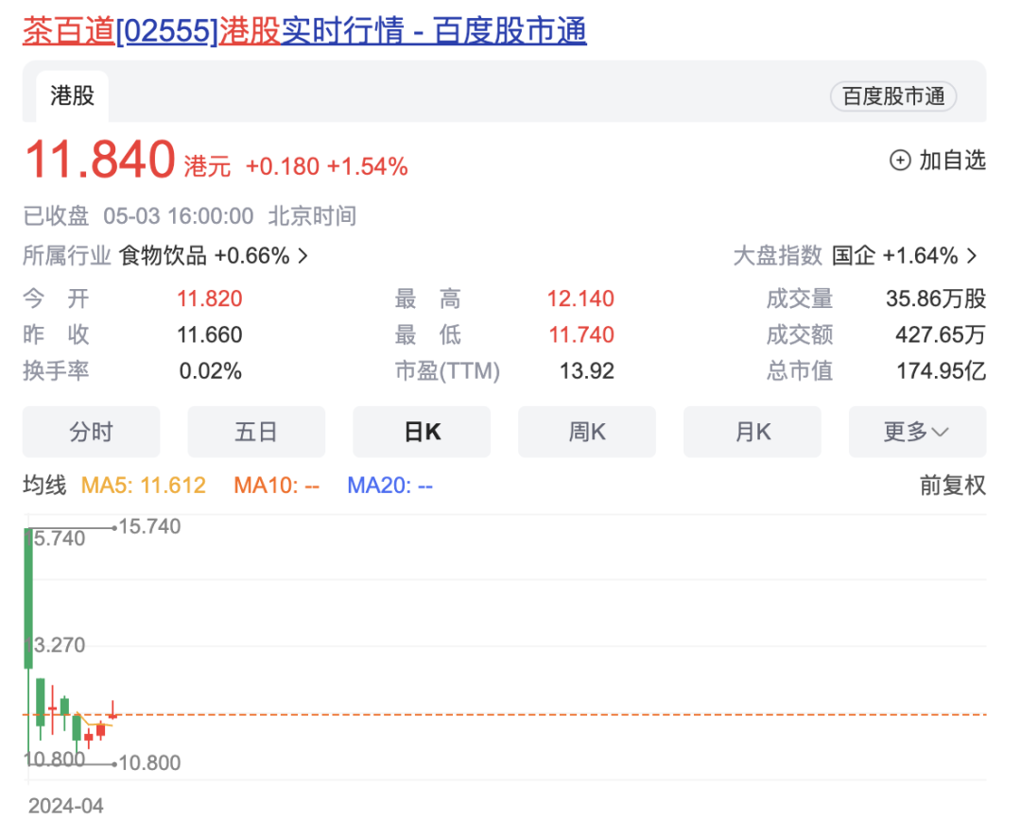Open the 茶百道[02555]港股实时行情 title link
Viewport: 1021px width, 819px height.
[304, 30]
